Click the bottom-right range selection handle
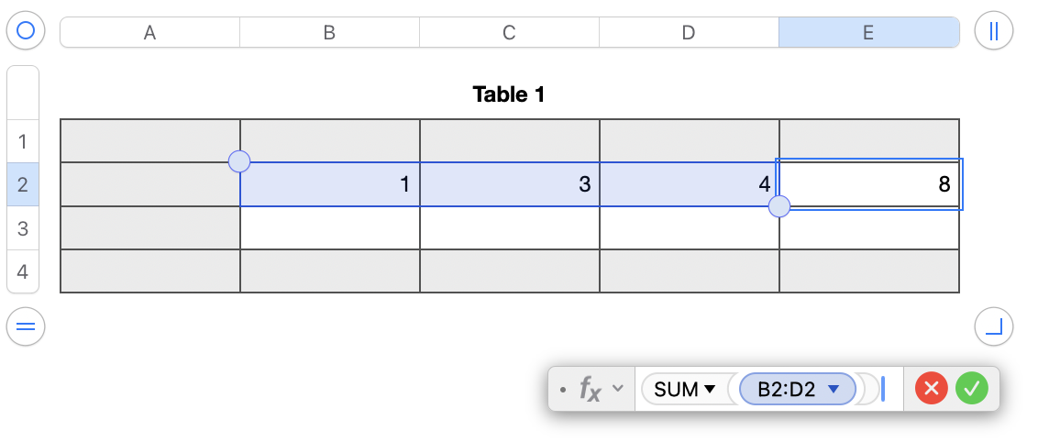 coord(778,206)
